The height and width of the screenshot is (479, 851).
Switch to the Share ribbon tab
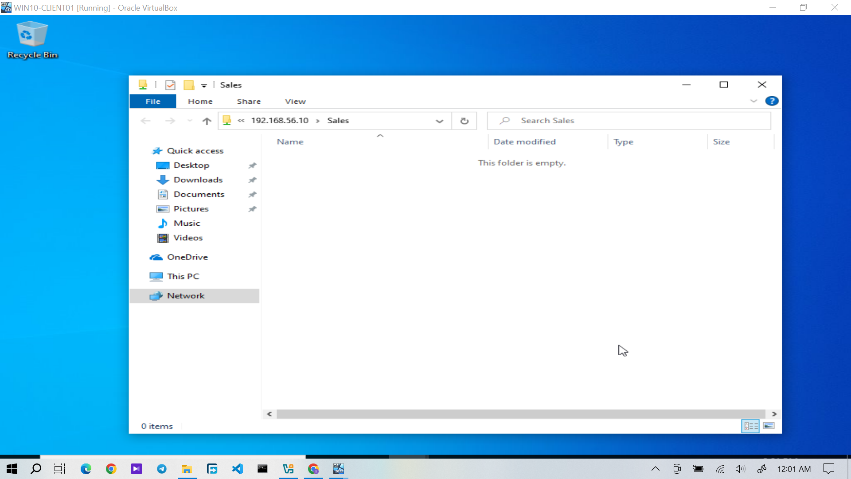point(249,101)
